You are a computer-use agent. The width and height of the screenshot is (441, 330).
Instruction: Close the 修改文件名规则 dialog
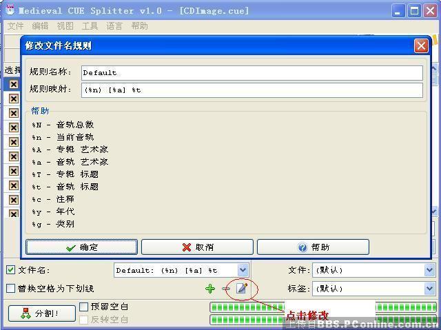click(x=421, y=46)
